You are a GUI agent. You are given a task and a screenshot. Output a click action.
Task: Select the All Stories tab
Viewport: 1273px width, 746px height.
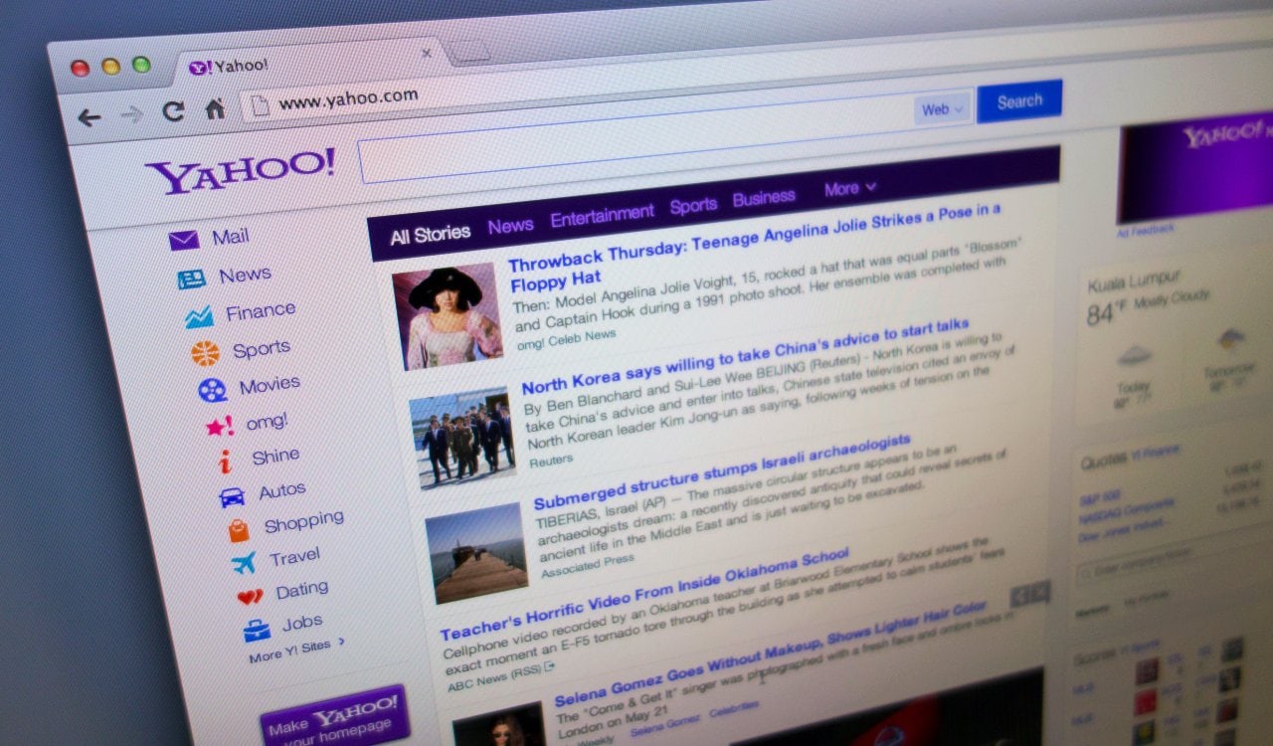tap(430, 236)
